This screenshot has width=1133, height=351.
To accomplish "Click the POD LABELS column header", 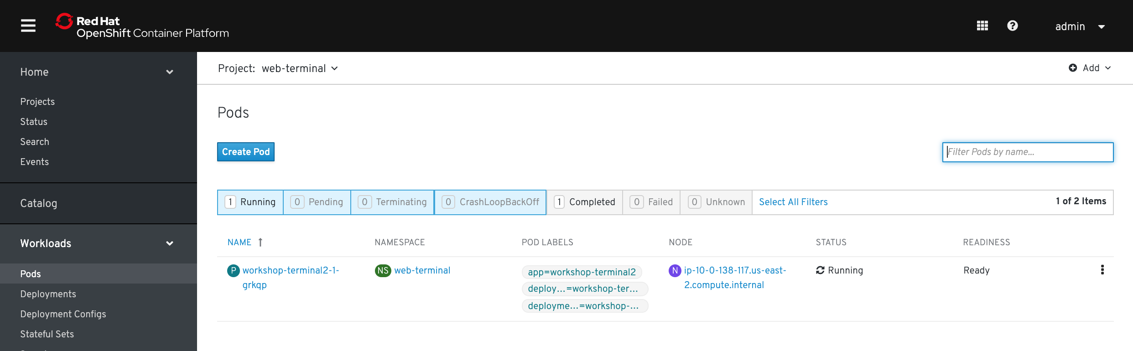I will coord(547,243).
